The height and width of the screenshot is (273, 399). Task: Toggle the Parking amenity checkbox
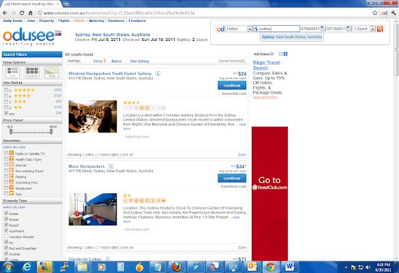(x=6, y=176)
